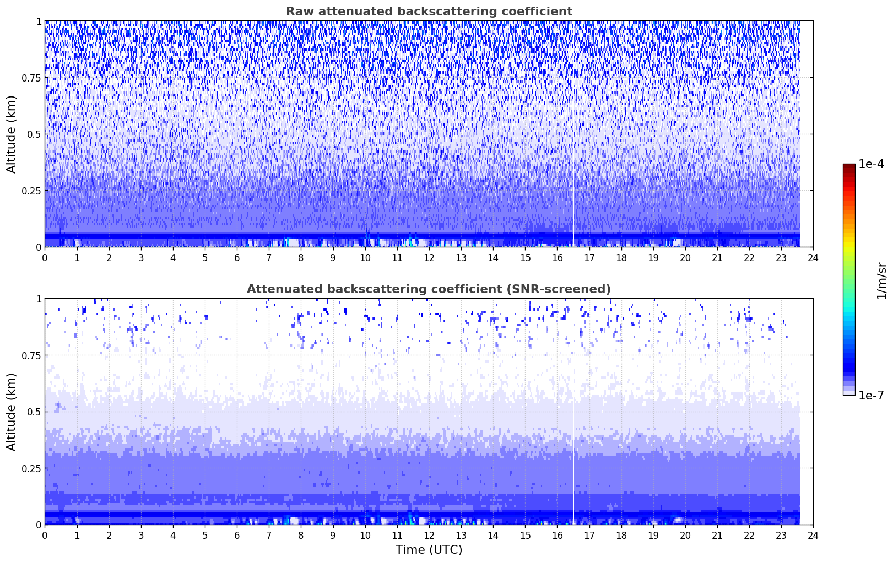Click hour 12 tick on bottom plot's time axis

point(429,536)
